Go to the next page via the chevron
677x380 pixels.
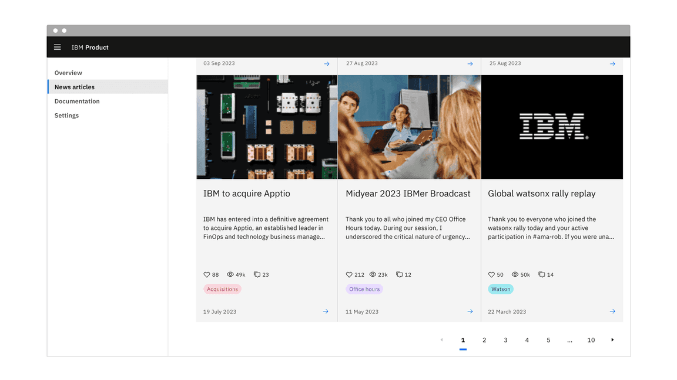click(x=612, y=339)
